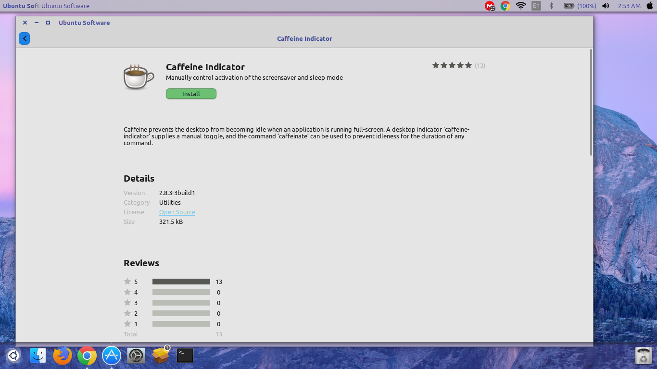Image resolution: width=657 pixels, height=369 pixels.
Task: Click the Caffeine Indicator heading text
Action: [205, 67]
